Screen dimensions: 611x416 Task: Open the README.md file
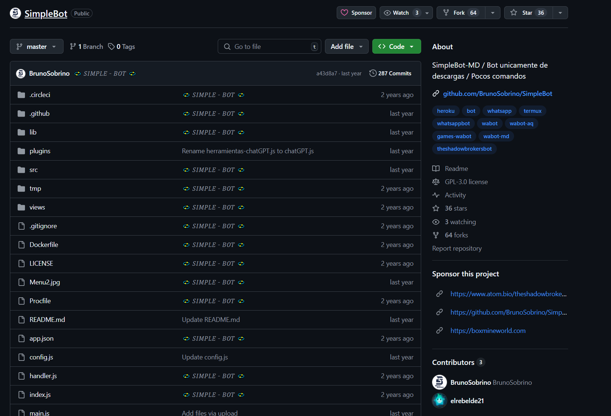click(47, 320)
